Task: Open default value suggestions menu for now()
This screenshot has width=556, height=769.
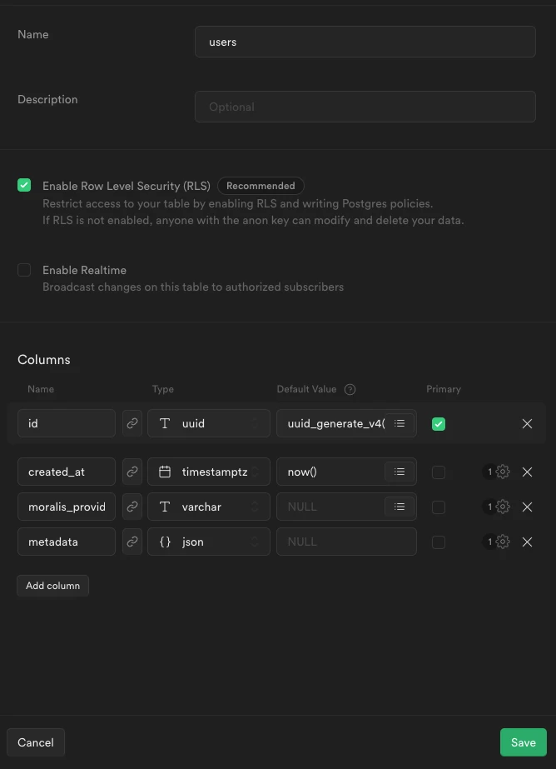Action: (x=399, y=472)
